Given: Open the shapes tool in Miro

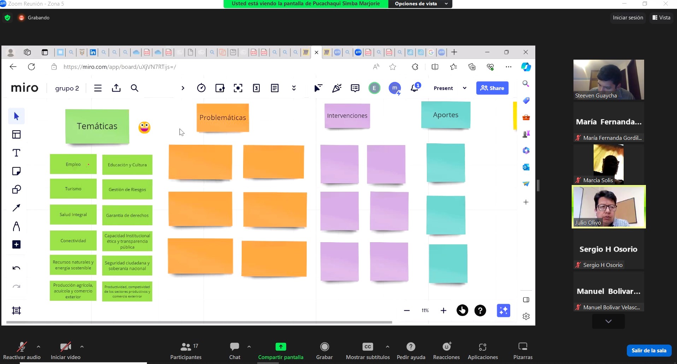Looking at the screenshot, I should pyautogui.click(x=16, y=190).
